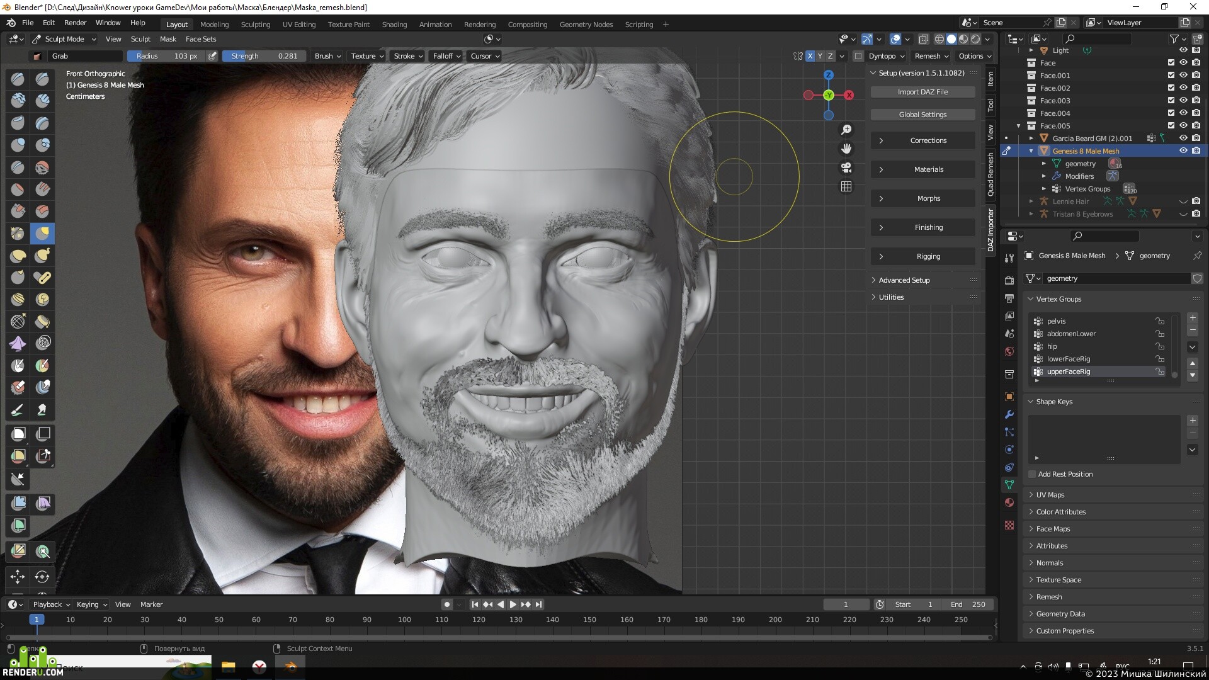
Task: Open the Modifiers wrench properties tab
Action: pos(1009,414)
